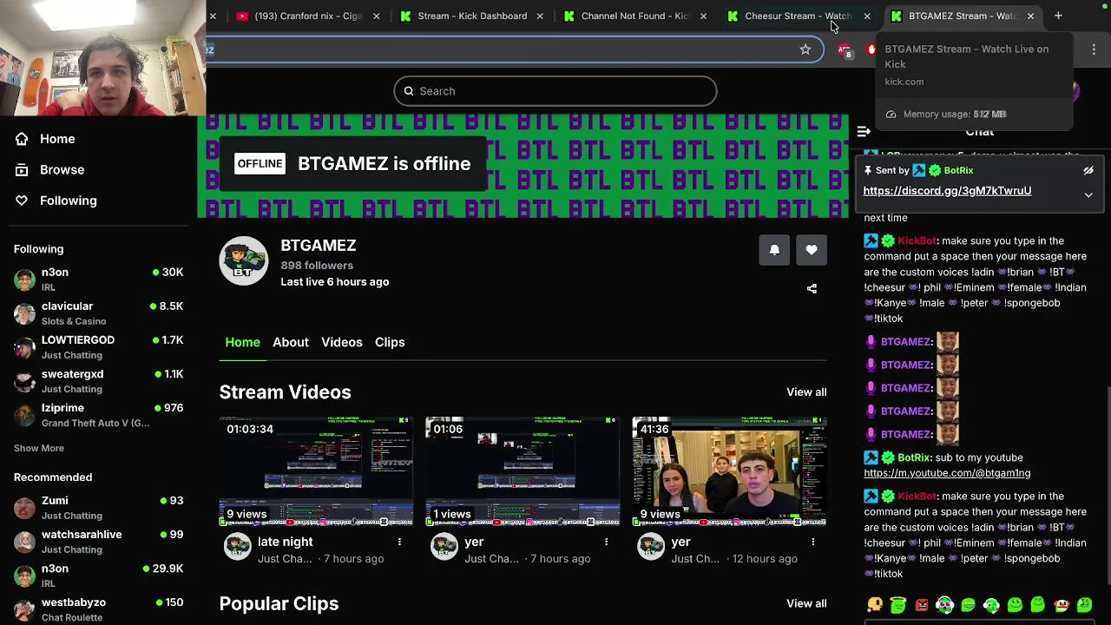Viewport: 1111px width, 625px height.
Task: Follow BTGAMEZ with the heart button
Action: [812, 250]
